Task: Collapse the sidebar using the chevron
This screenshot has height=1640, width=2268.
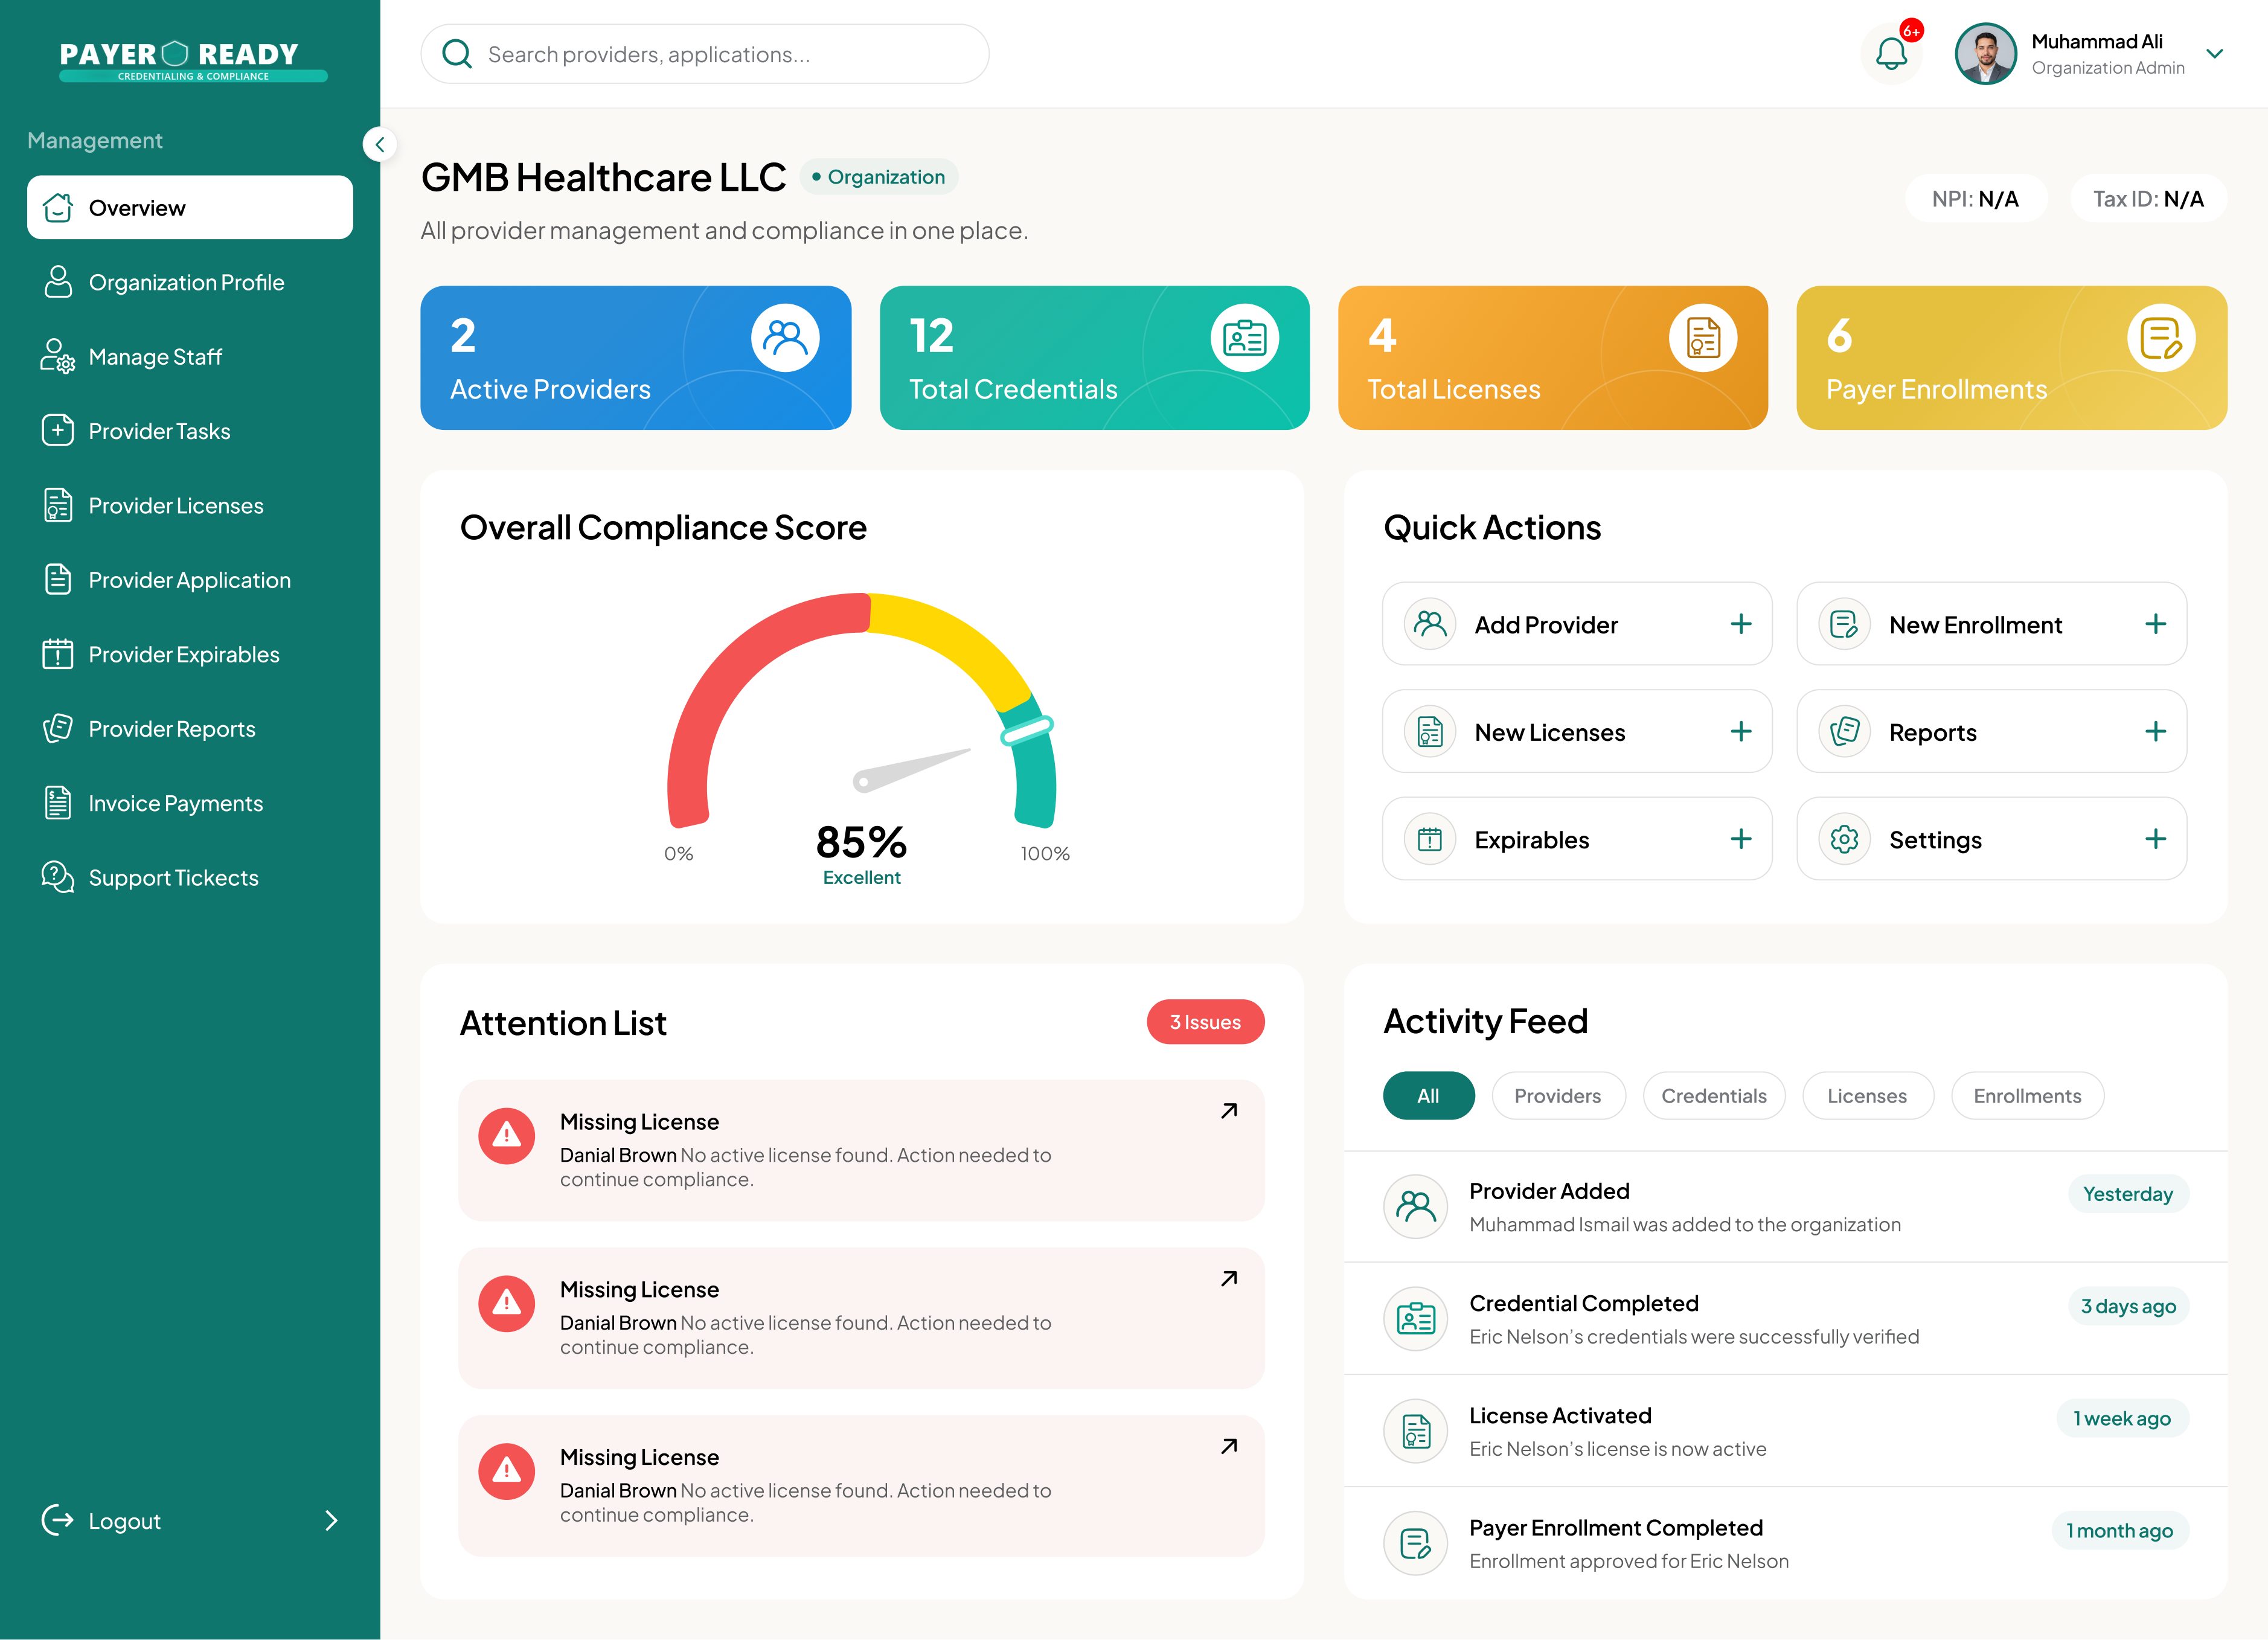Action: click(380, 144)
